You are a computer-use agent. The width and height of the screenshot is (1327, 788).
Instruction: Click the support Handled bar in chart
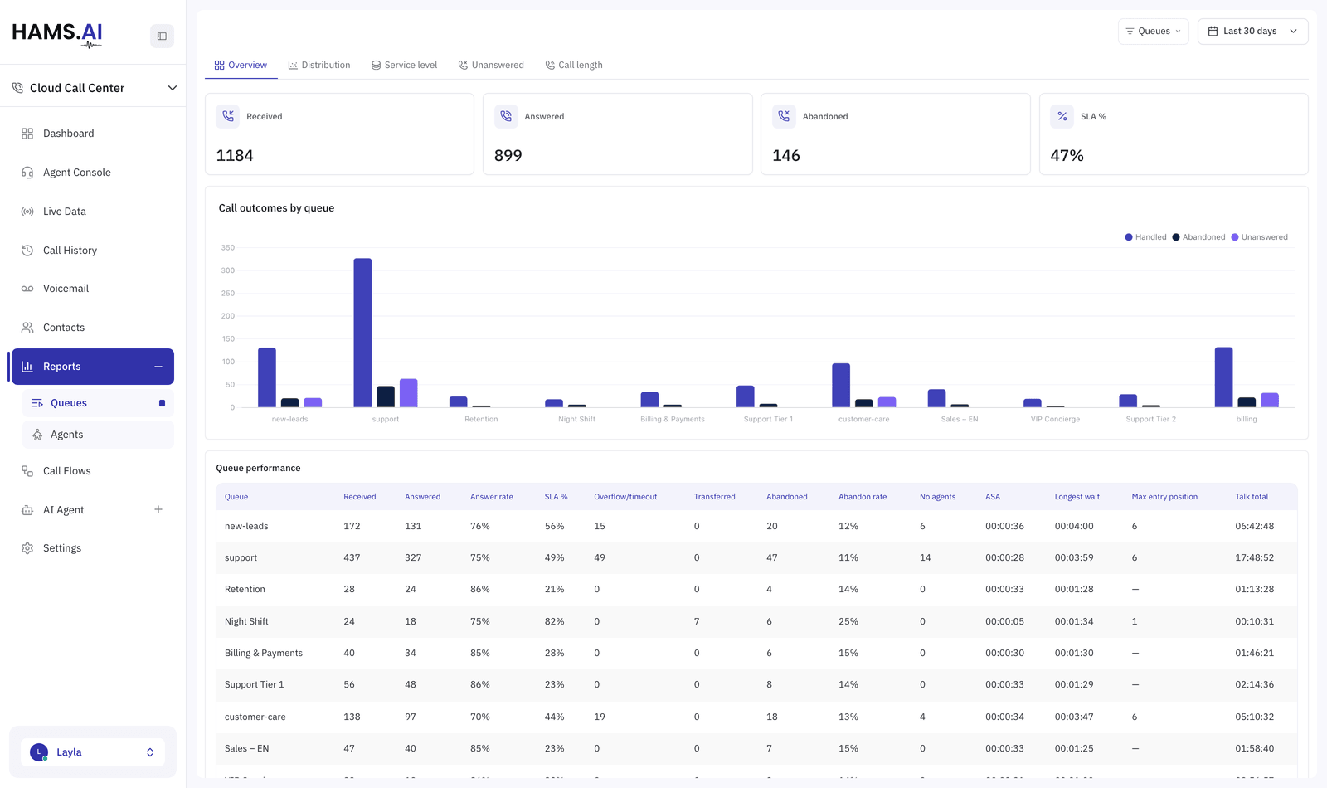coord(362,333)
